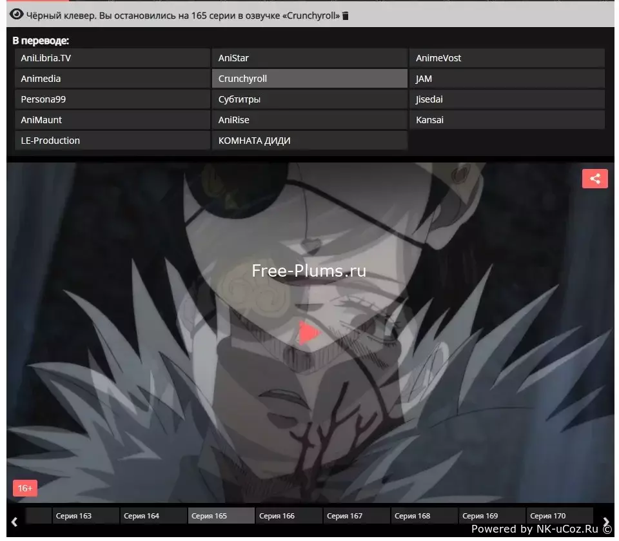
Task: Play the video with the red play button
Action: pyautogui.click(x=308, y=333)
